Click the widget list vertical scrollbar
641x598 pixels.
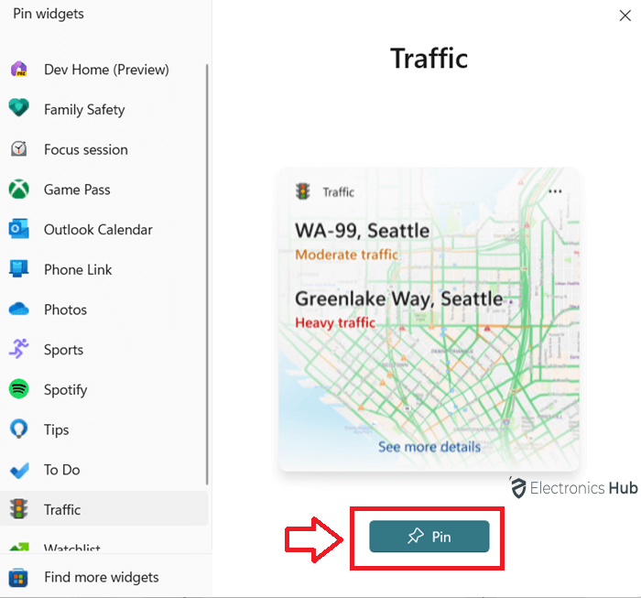click(x=207, y=274)
